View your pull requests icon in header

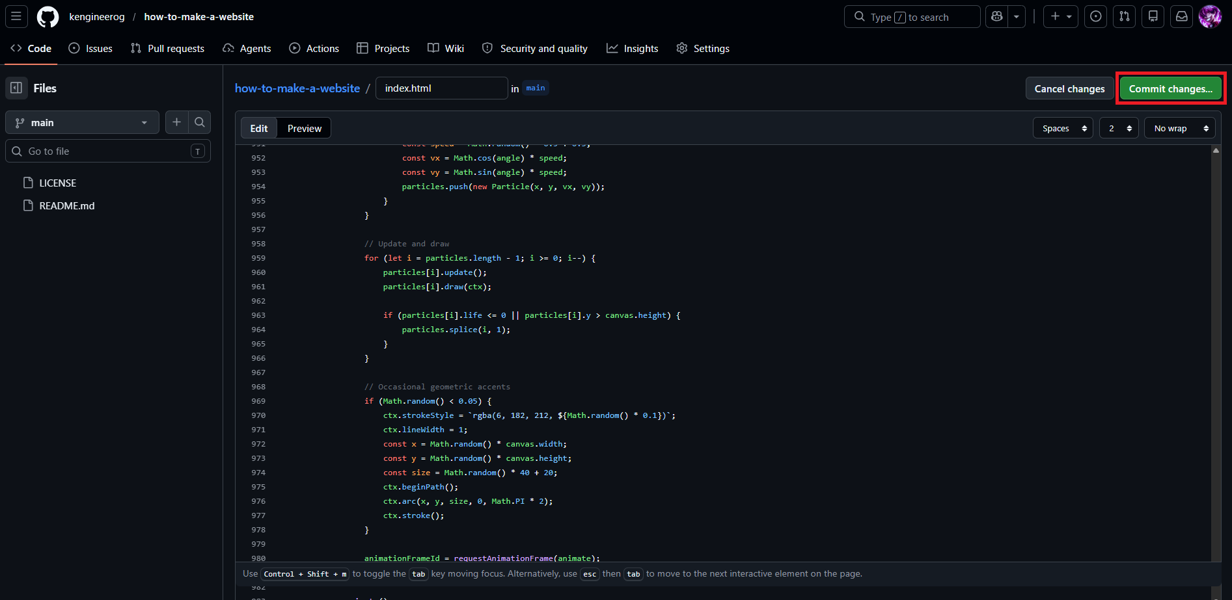click(x=1125, y=16)
